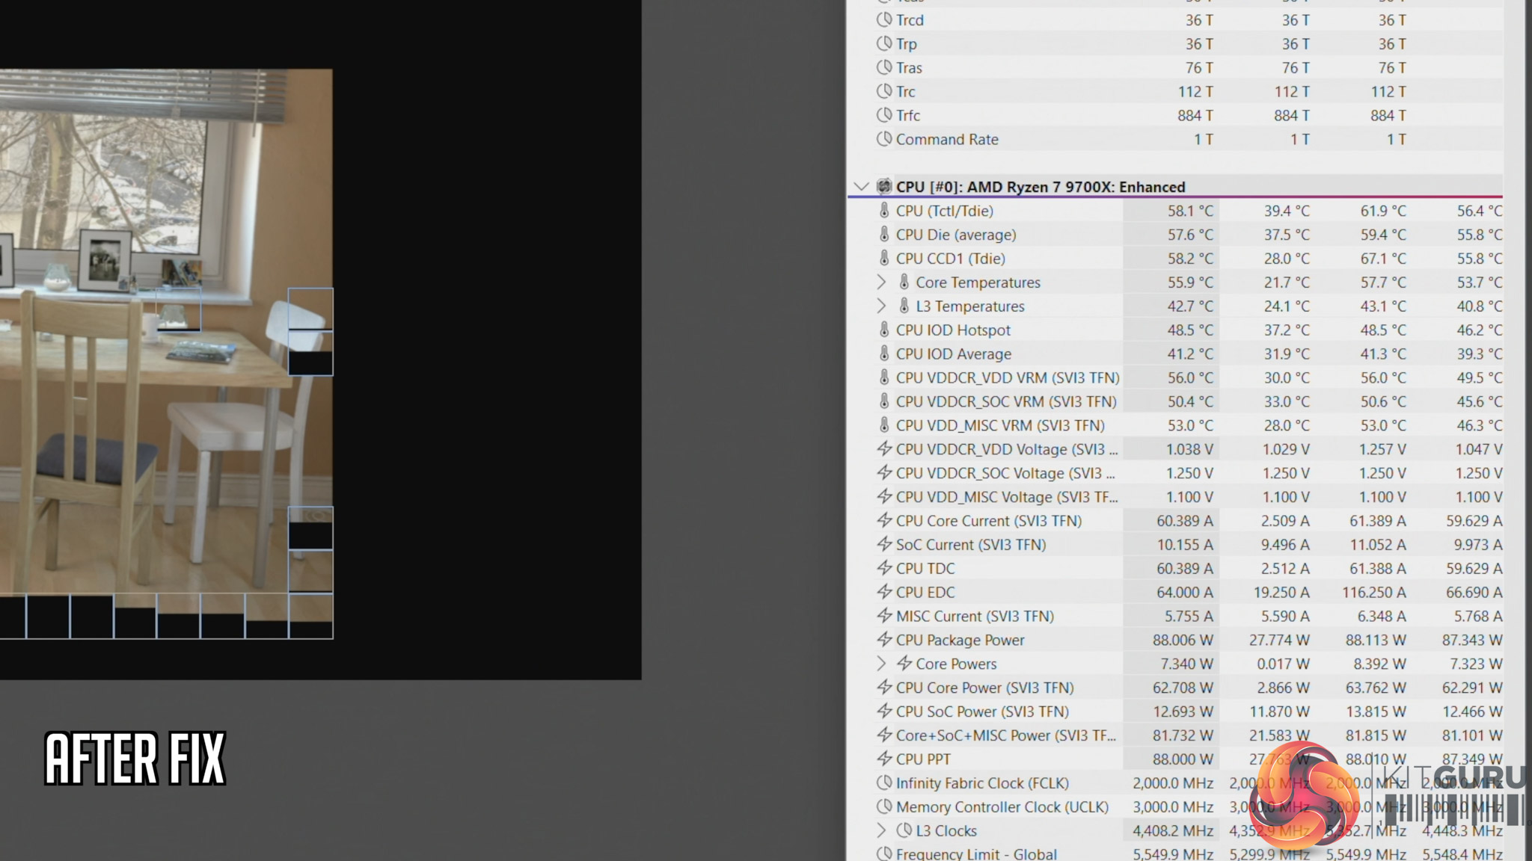Click the thermometer icon beside CPU (Tctl/Tdie)
The width and height of the screenshot is (1532, 861).
click(884, 211)
